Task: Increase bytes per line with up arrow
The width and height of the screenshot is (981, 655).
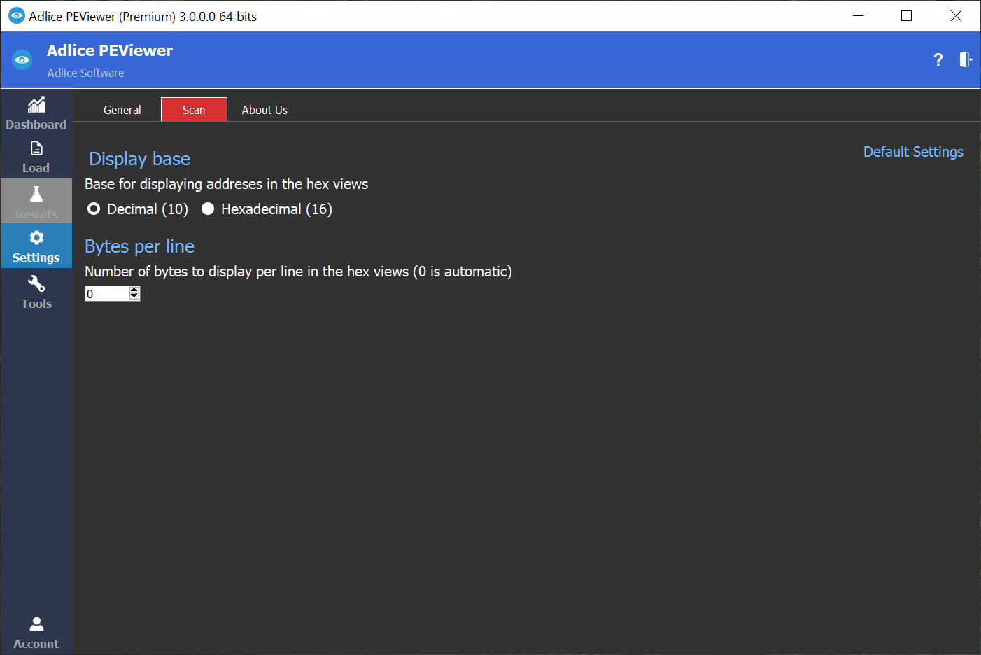Action: (134, 290)
